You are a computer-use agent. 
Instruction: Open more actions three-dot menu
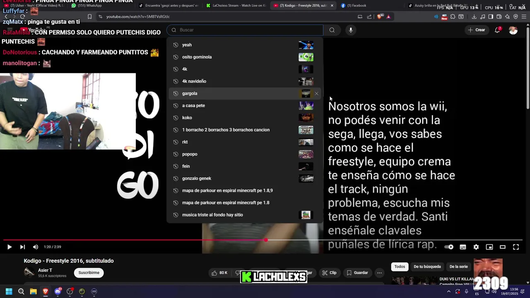(379, 273)
